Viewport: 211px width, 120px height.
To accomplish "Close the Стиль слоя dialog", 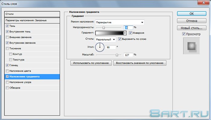I will 203,3.
